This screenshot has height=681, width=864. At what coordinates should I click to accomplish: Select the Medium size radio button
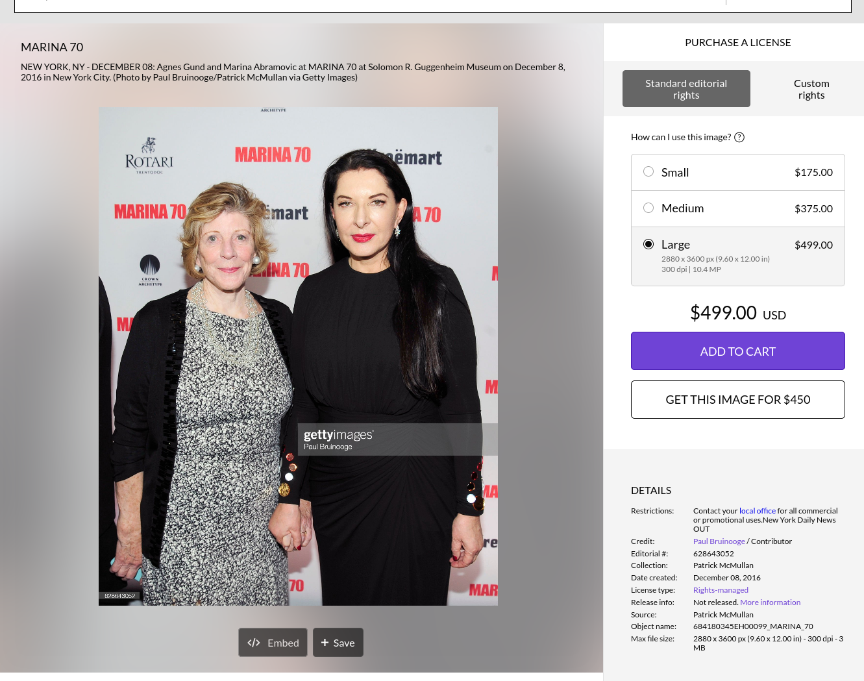click(648, 208)
